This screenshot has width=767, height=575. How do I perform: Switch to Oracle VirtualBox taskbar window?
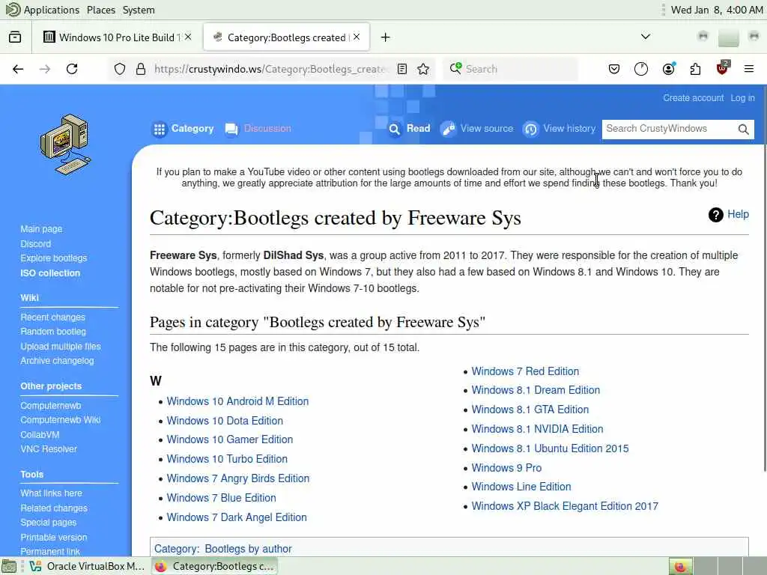(87, 566)
